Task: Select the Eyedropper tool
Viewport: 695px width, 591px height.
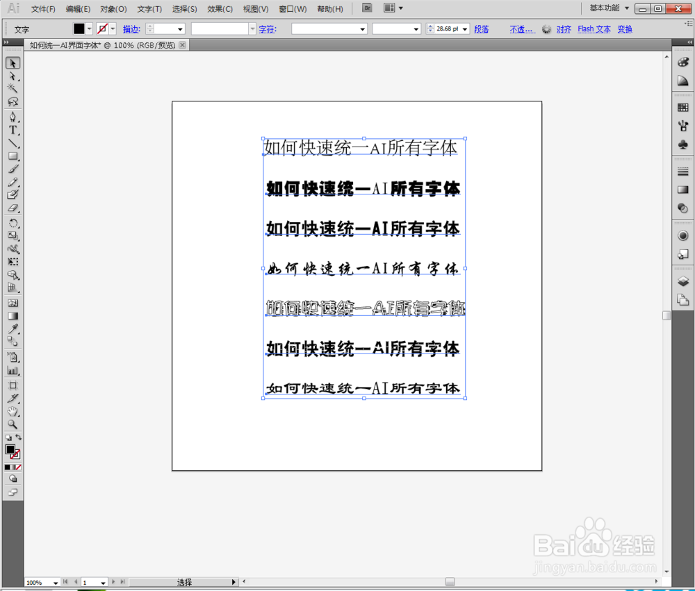Action: [x=13, y=328]
